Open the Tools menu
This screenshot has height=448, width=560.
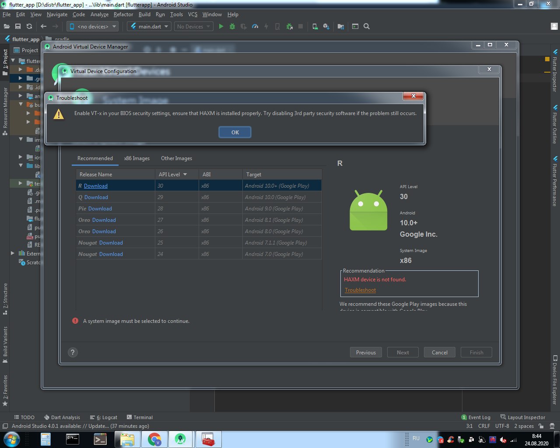click(176, 14)
